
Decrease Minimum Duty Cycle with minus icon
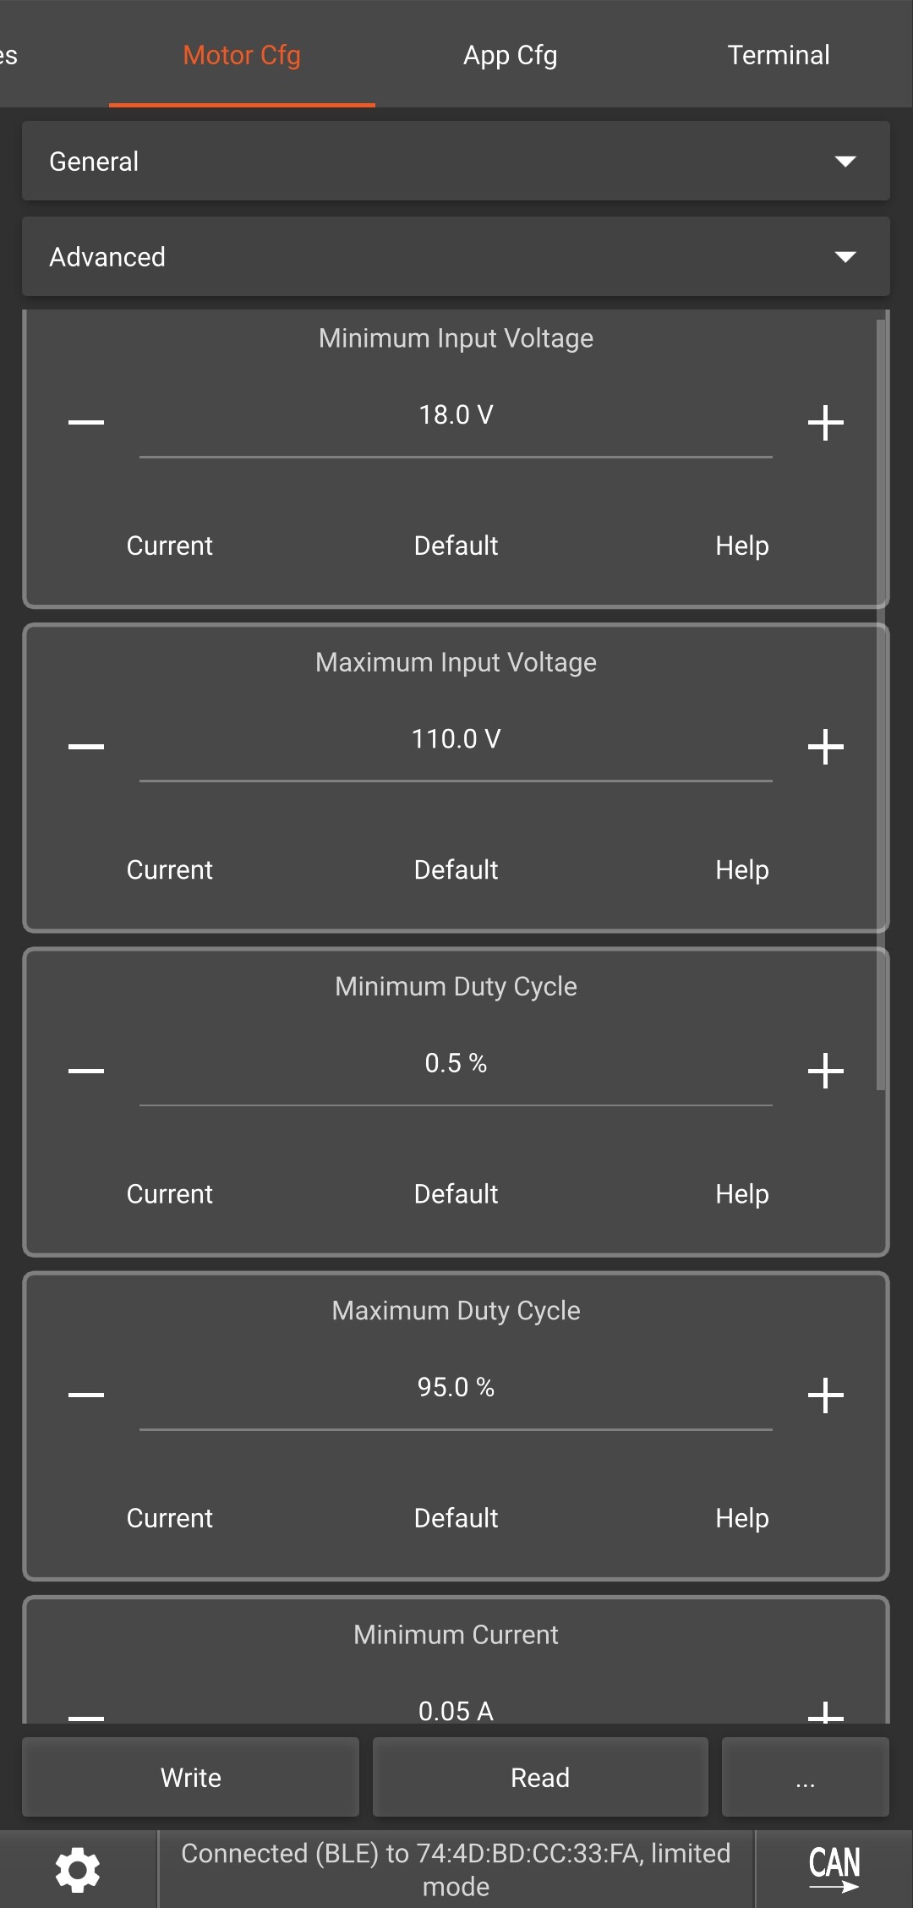click(86, 1070)
